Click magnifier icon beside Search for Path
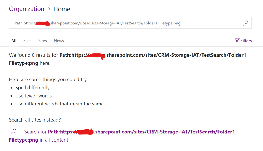Screen dimensions: 263x151 (14, 132)
